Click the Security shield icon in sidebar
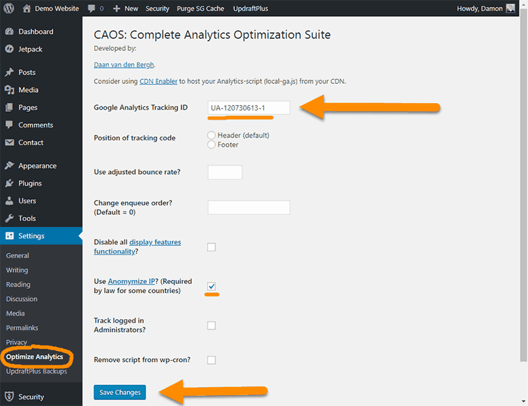 (x=9, y=397)
